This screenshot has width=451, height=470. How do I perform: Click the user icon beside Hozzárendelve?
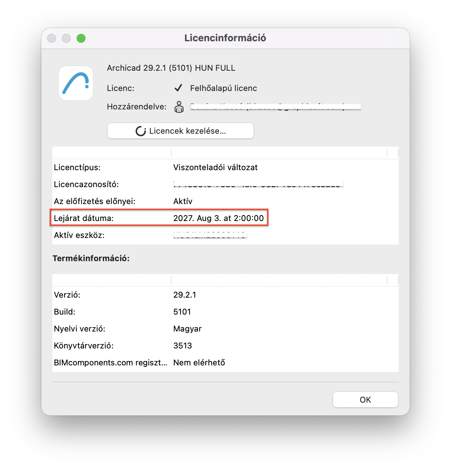pos(179,107)
